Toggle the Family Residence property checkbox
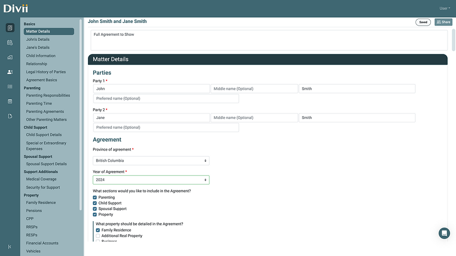Screen dimensions: 456x256 [x=98, y=230]
